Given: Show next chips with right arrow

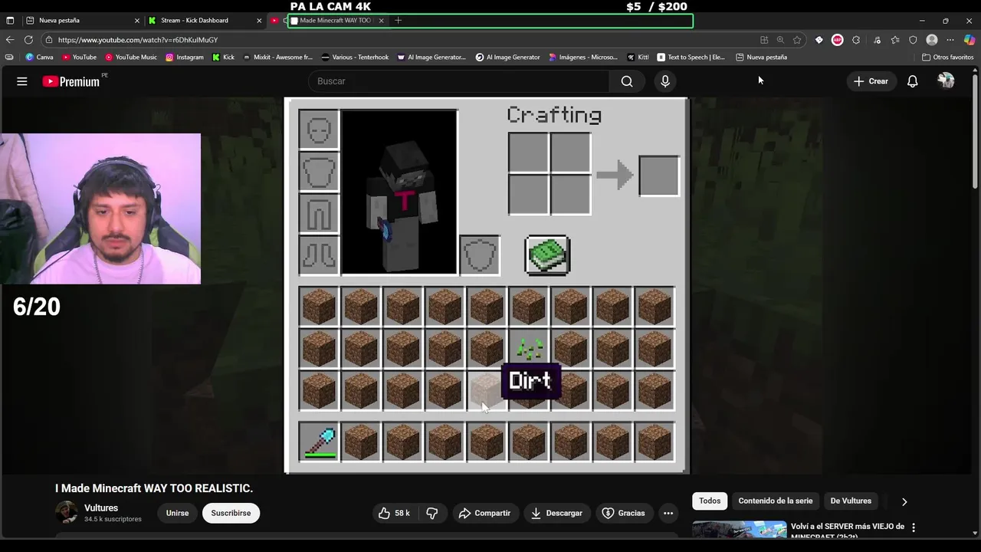Looking at the screenshot, I should coord(904,501).
